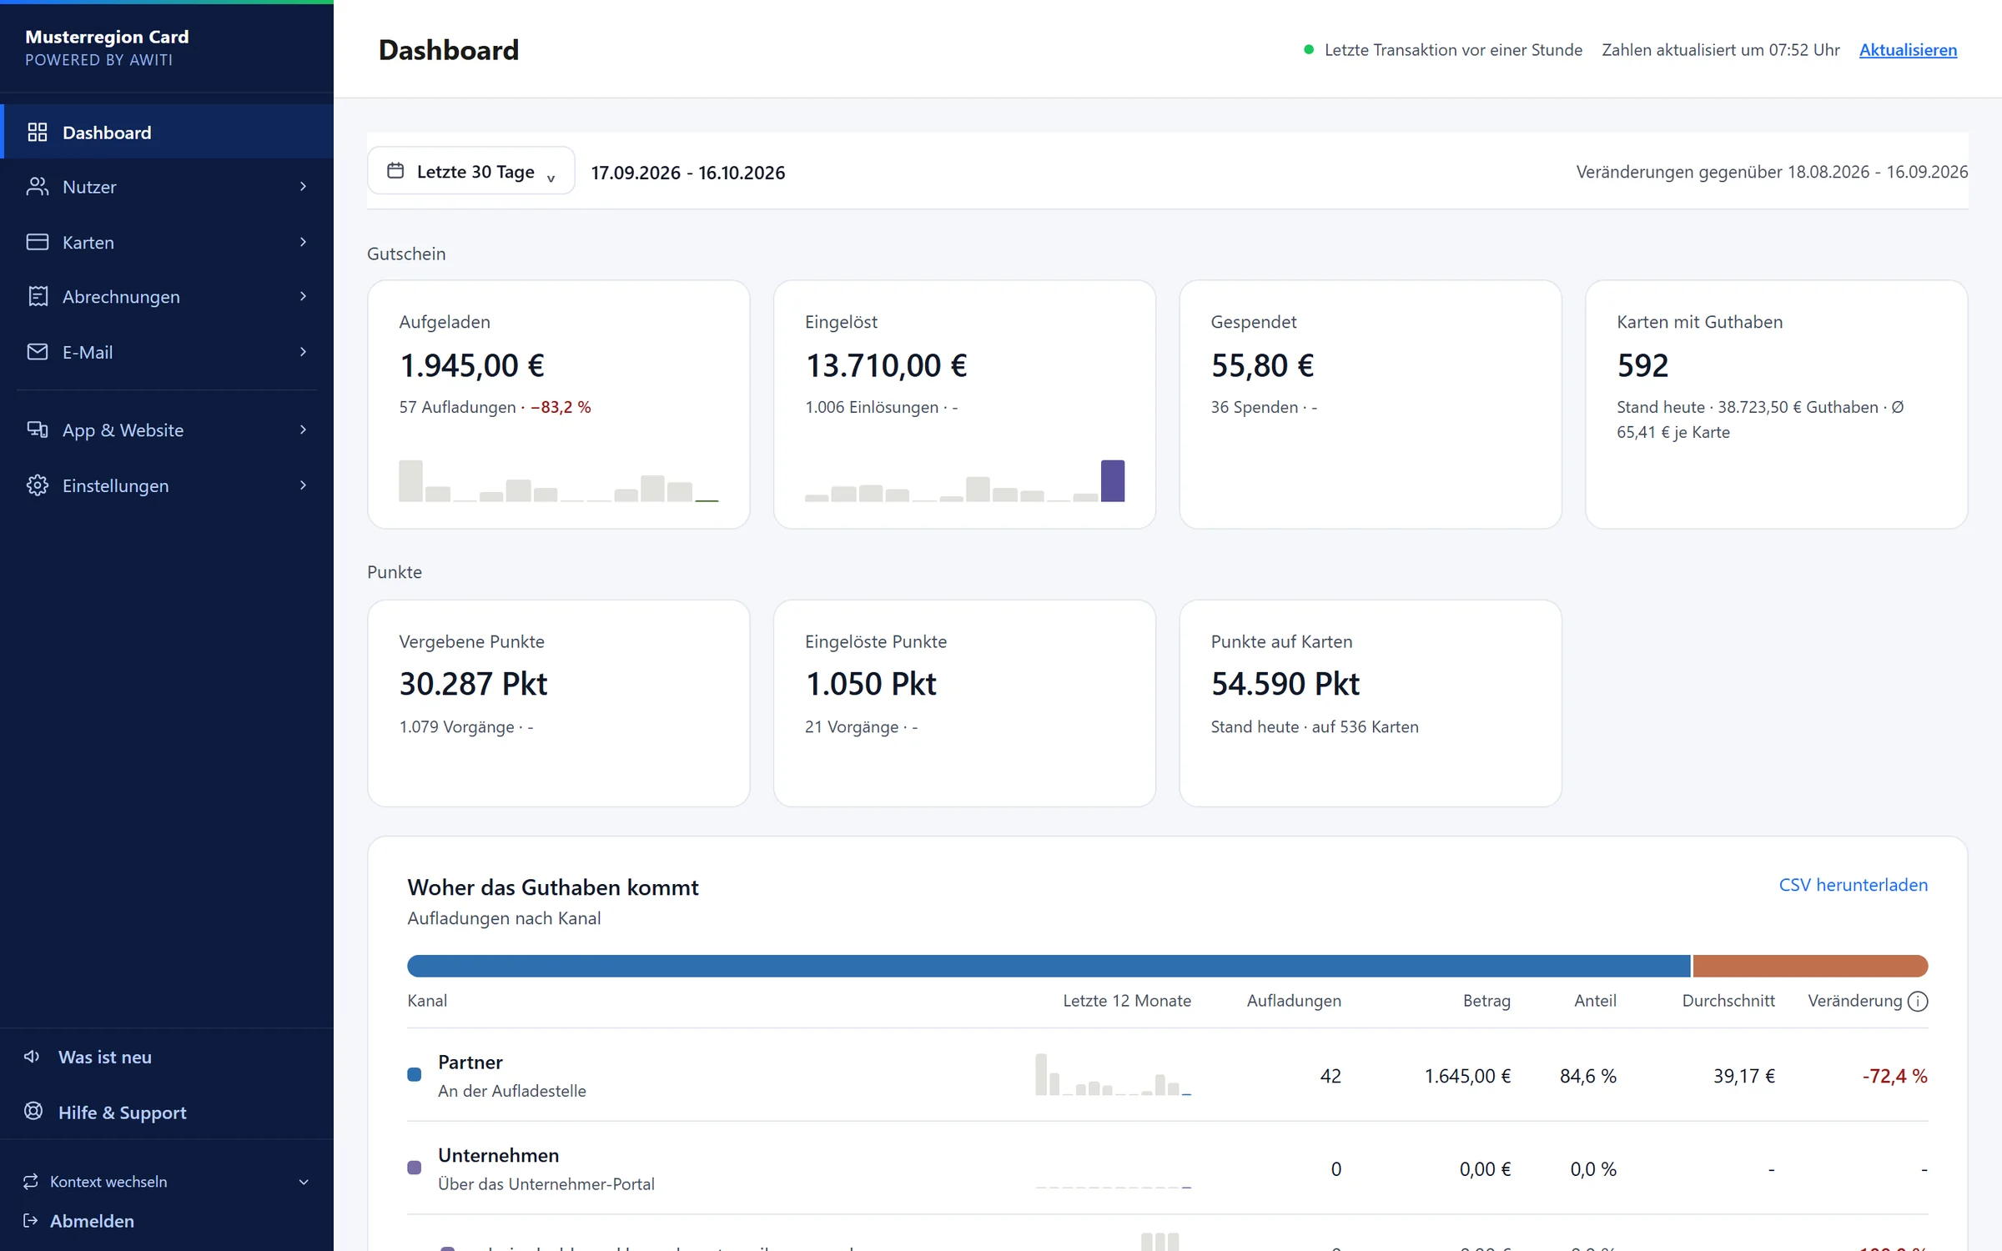Viewport: 2002px width, 1251px height.
Task: Click the calendar icon in date selector
Action: pos(395,171)
